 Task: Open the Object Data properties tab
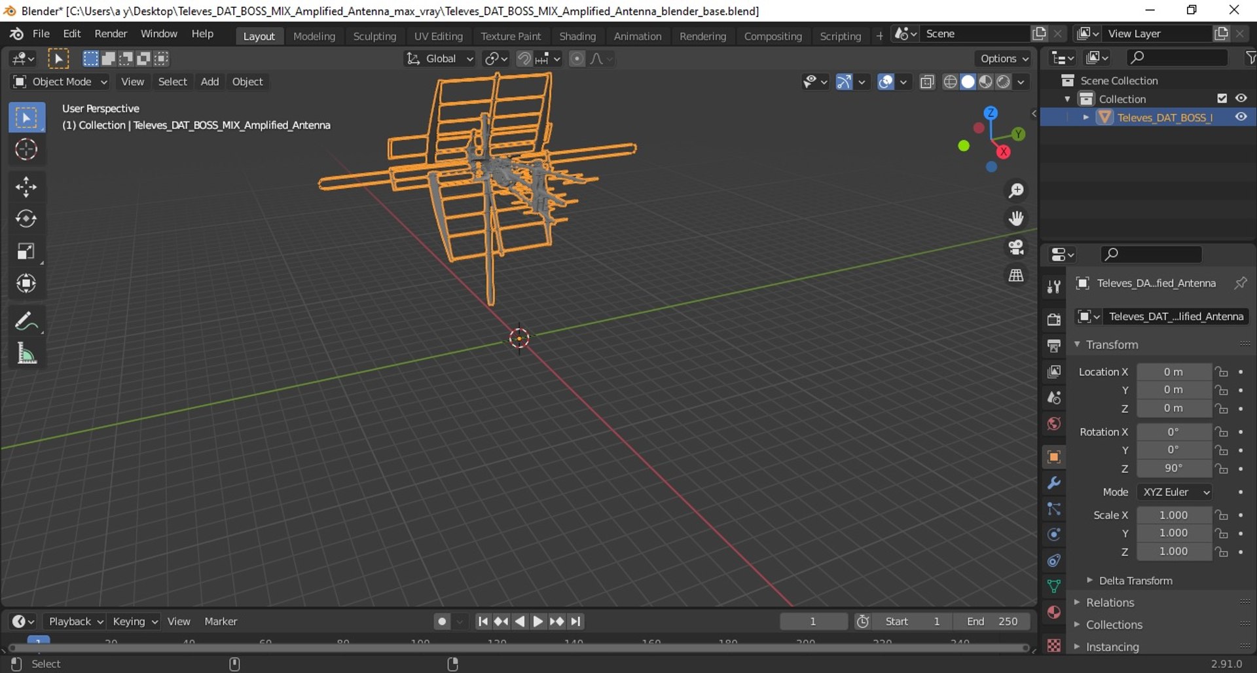(x=1053, y=586)
